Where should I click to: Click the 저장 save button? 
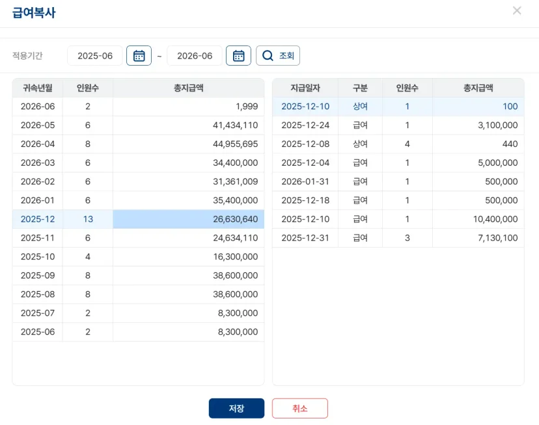point(236,408)
